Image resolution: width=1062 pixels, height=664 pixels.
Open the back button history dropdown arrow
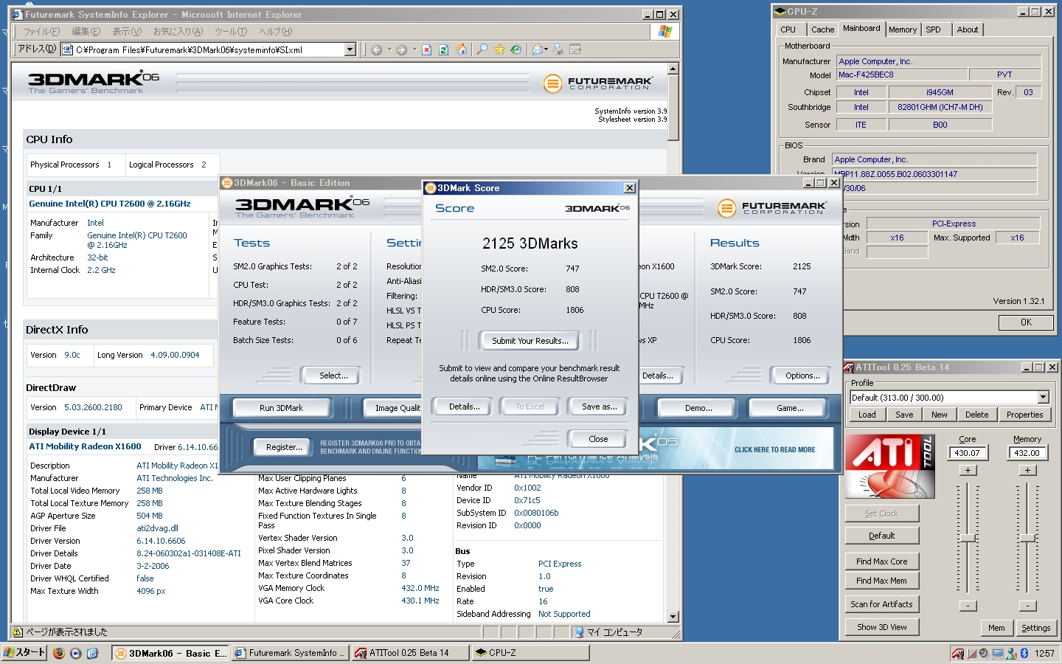(x=389, y=49)
